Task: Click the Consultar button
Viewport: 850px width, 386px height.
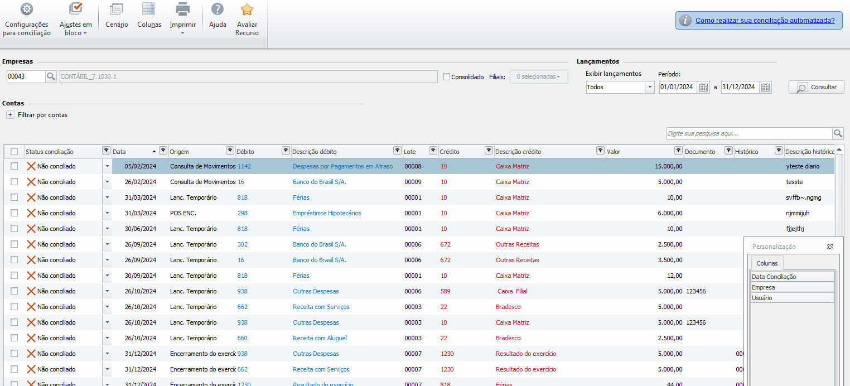Action: 817,87
